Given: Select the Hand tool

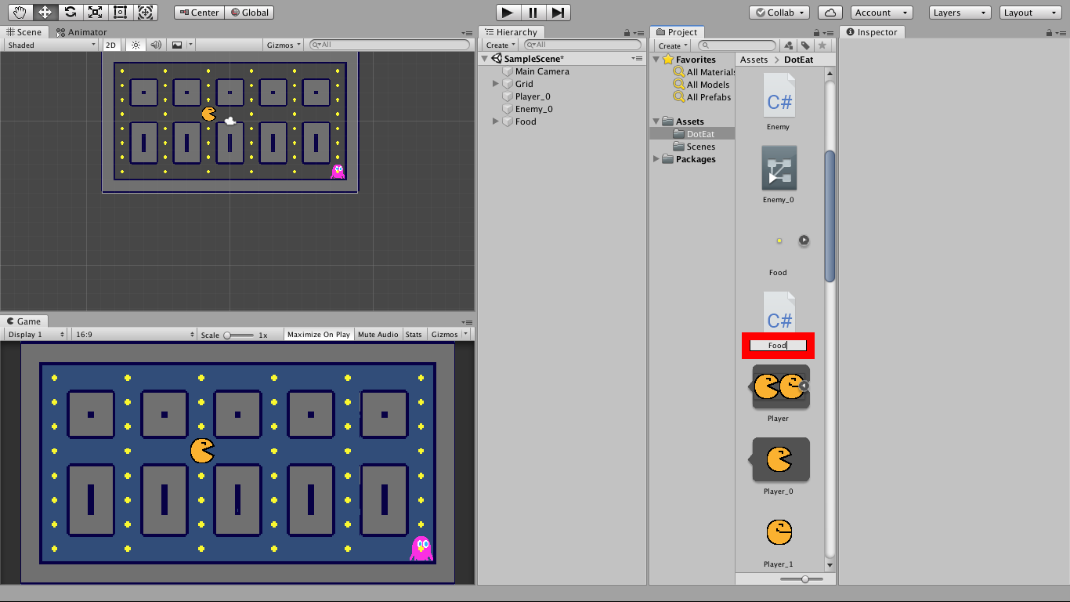Looking at the screenshot, I should pos(20,13).
